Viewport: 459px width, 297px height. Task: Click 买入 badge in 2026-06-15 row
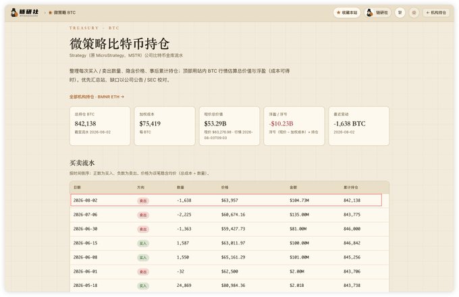tap(143, 244)
